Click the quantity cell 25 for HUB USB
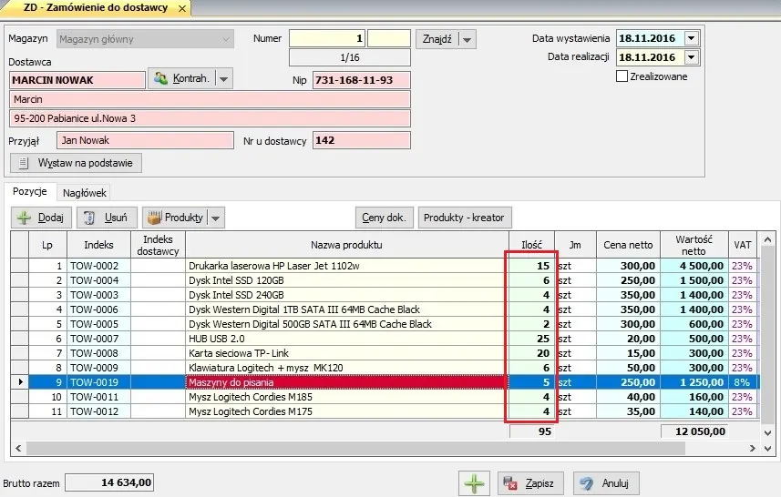The image size is (781, 497). (x=531, y=339)
